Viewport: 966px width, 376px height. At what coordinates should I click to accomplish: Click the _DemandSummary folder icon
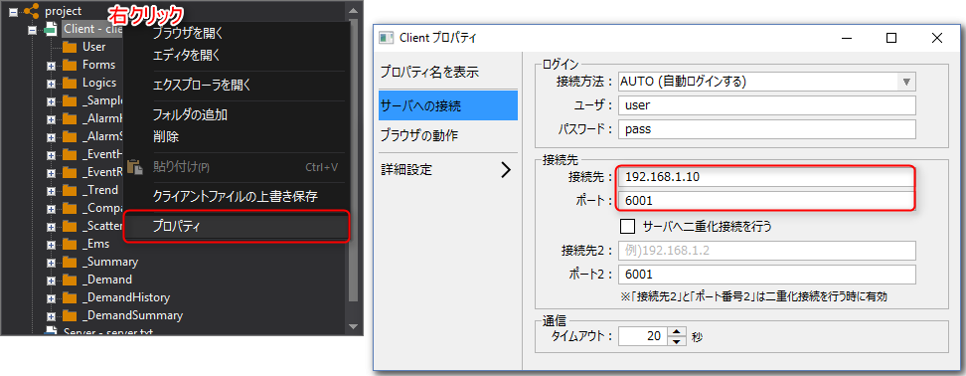[70, 315]
